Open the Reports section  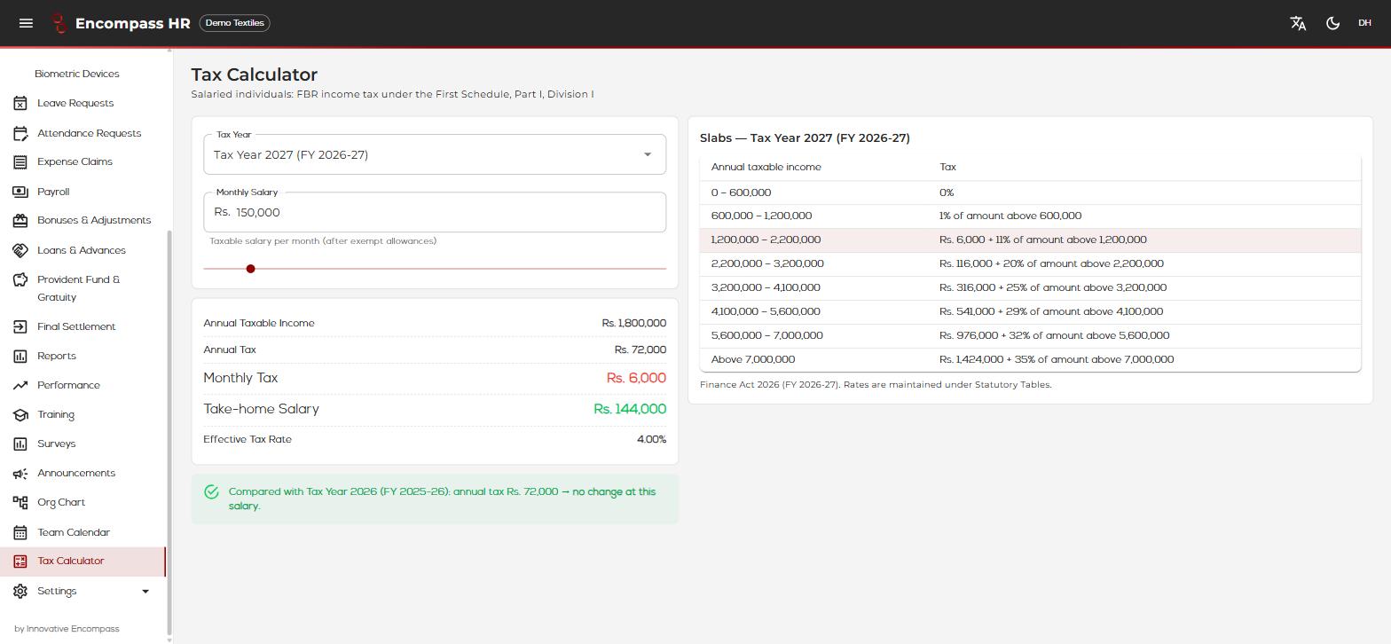pos(83,357)
